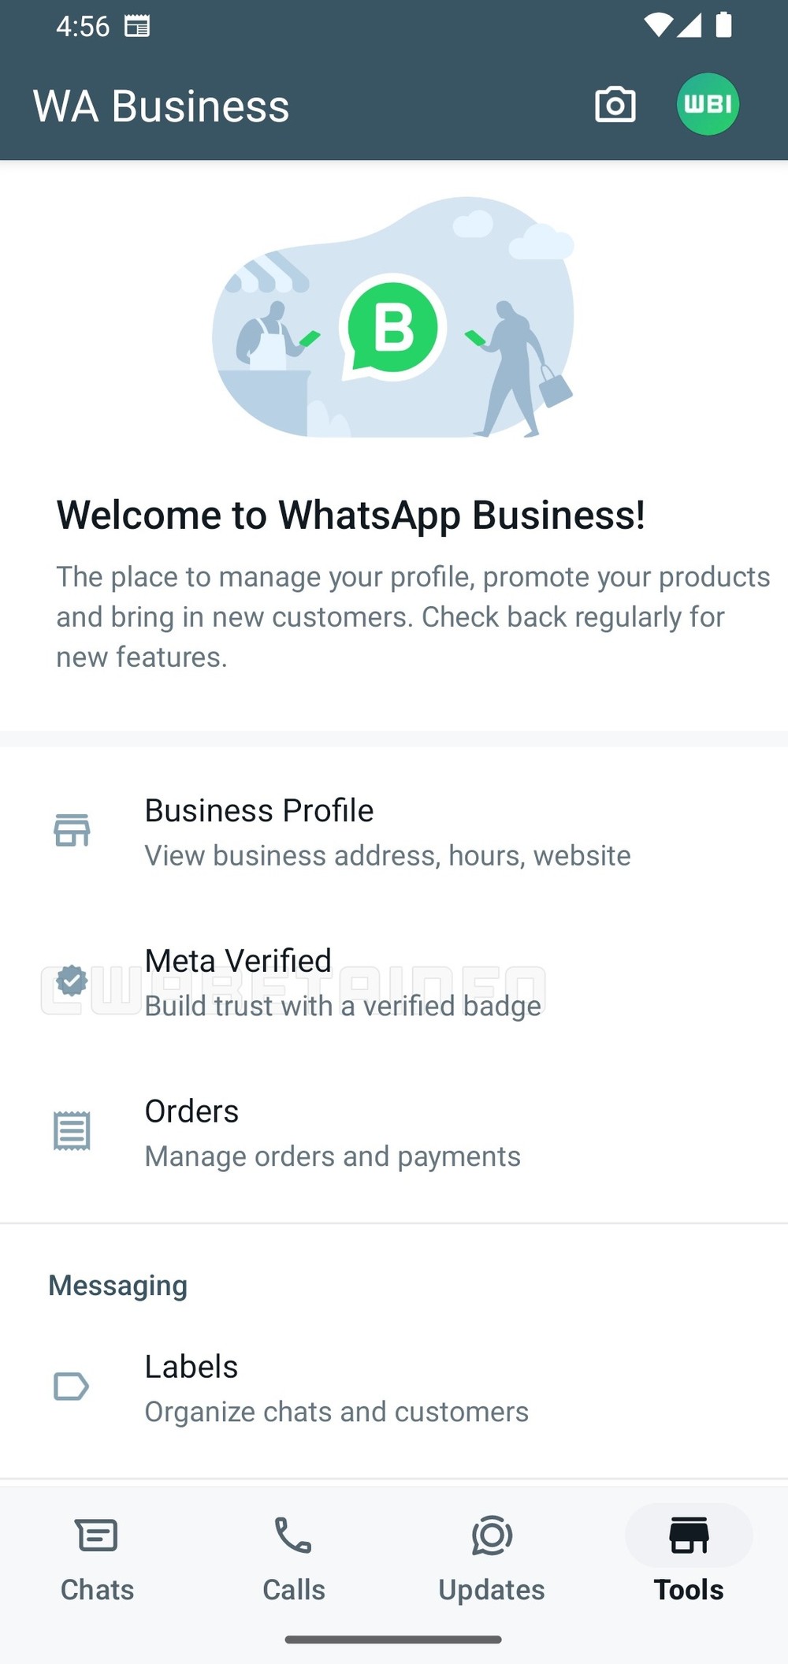Screen dimensions: 788x1664
Task: Open Orders to manage payments
Action: coord(333,1133)
